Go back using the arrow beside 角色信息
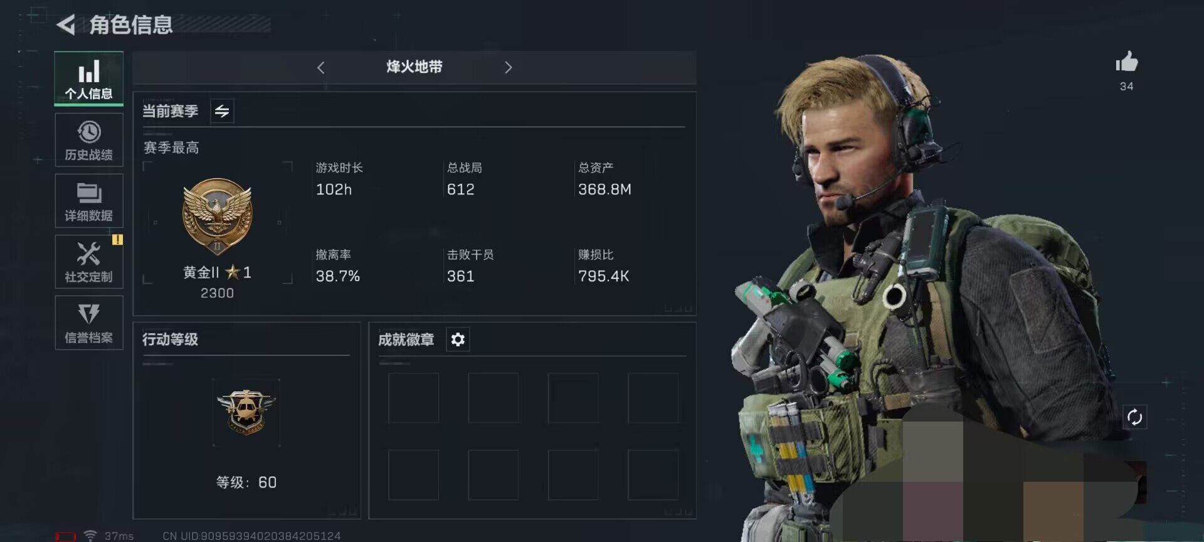1204x542 pixels. point(66,25)
